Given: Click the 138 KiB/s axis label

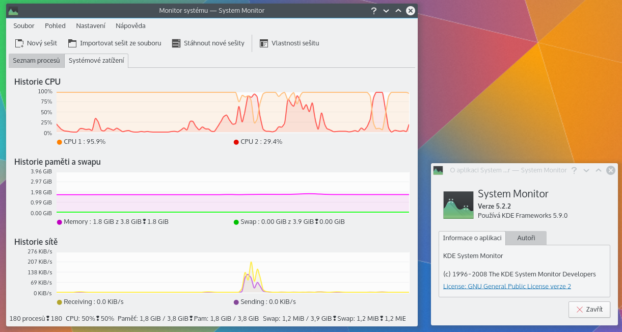Looking at the screenshot, I should [40, 273].
